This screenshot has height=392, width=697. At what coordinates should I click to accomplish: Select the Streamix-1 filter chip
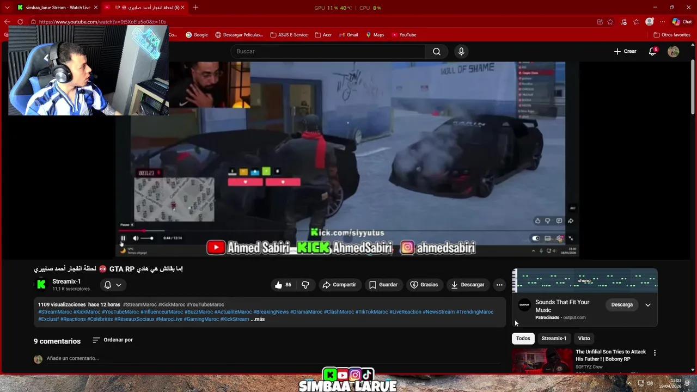[554, 338]
